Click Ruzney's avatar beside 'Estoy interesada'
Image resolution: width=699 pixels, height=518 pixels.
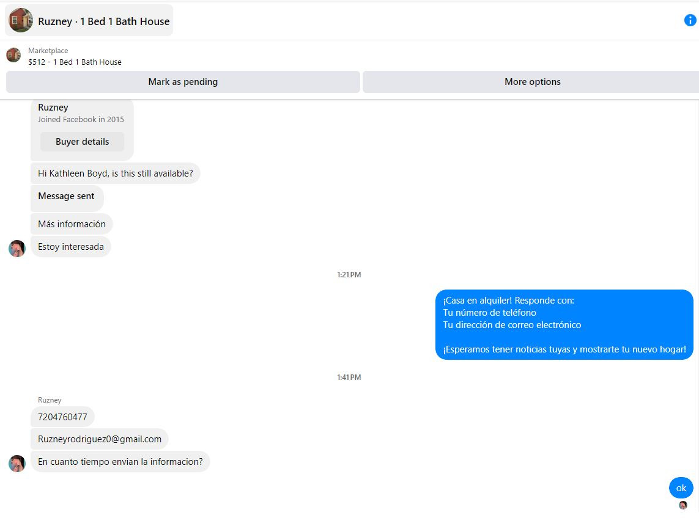(17, 248)
